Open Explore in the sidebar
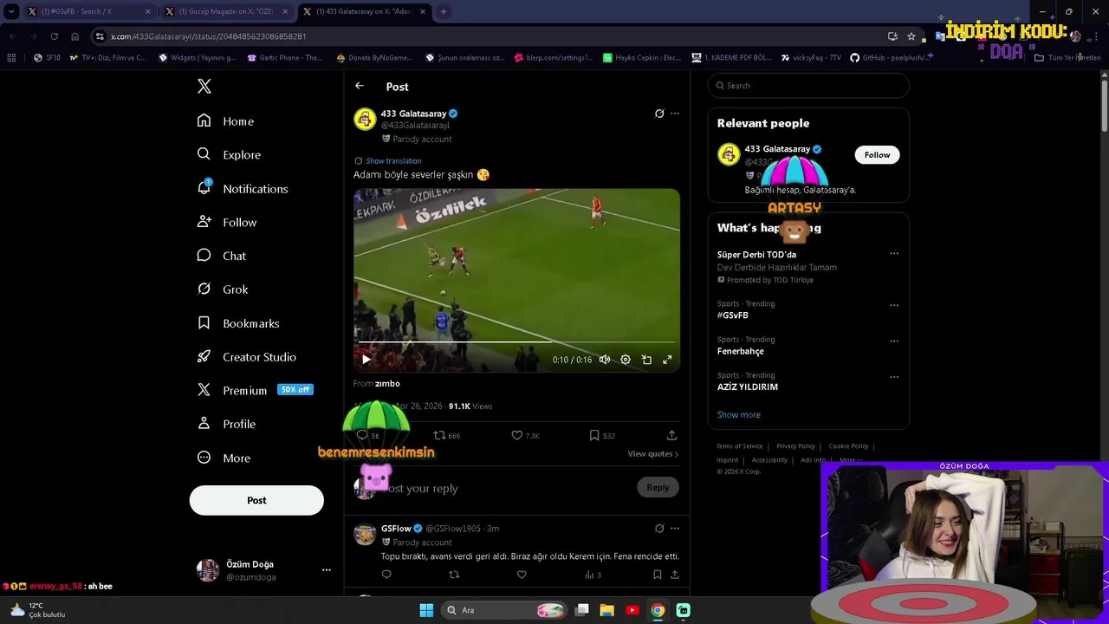 tap(229, 154)
